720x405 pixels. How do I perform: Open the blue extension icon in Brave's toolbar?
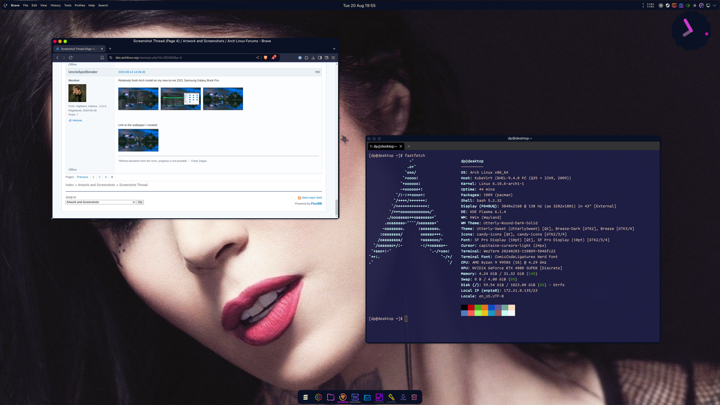click(300, 57)
